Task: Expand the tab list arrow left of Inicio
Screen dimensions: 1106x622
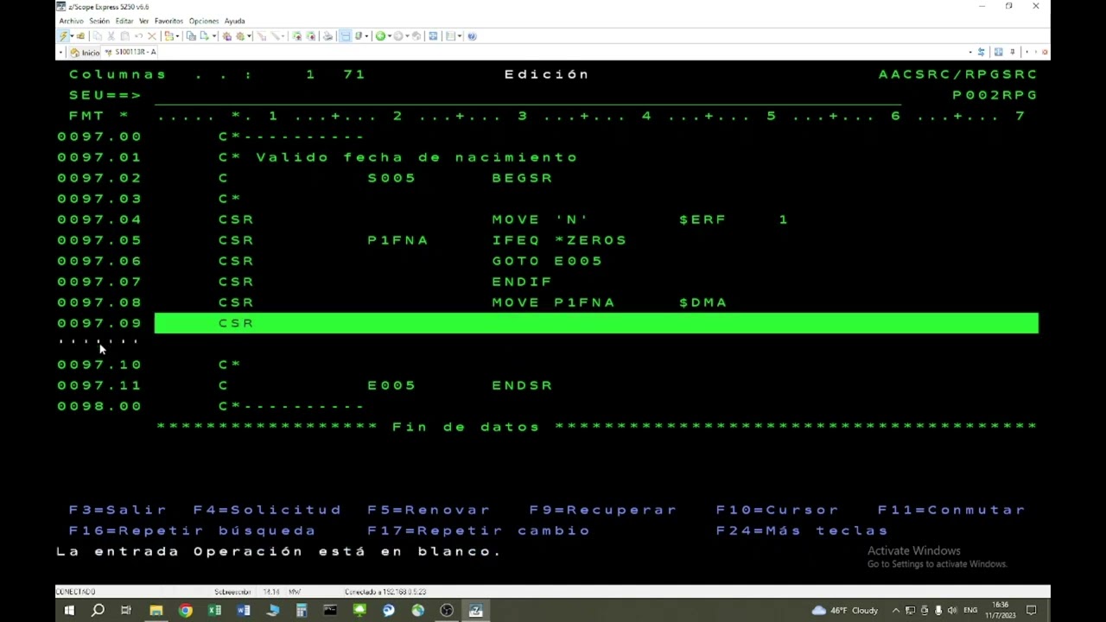Action: (60, 52)
